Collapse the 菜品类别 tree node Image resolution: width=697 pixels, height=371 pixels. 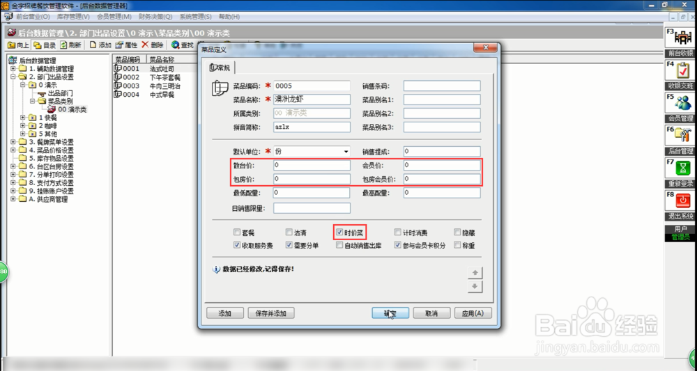coord(33,101)
